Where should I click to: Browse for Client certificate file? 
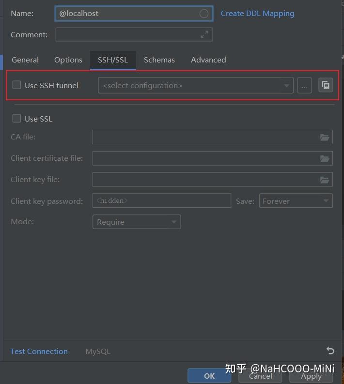(x=325, y=158)
